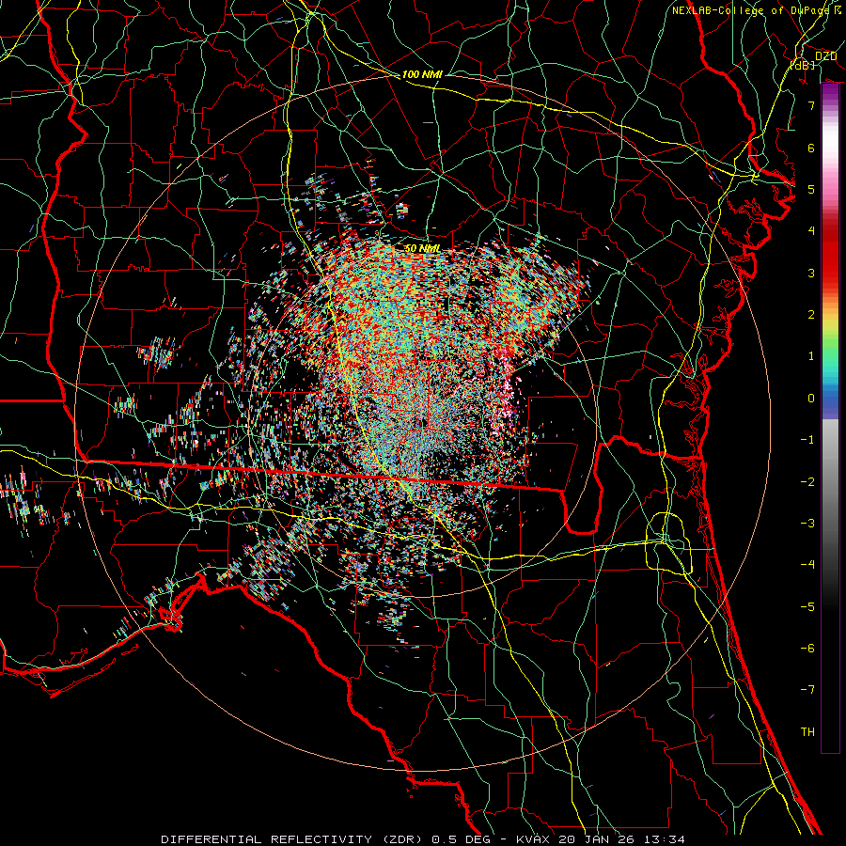Screen dimensions: 846x846
Task: Click the -4 value on the color scale
Action: pos(807,565)
